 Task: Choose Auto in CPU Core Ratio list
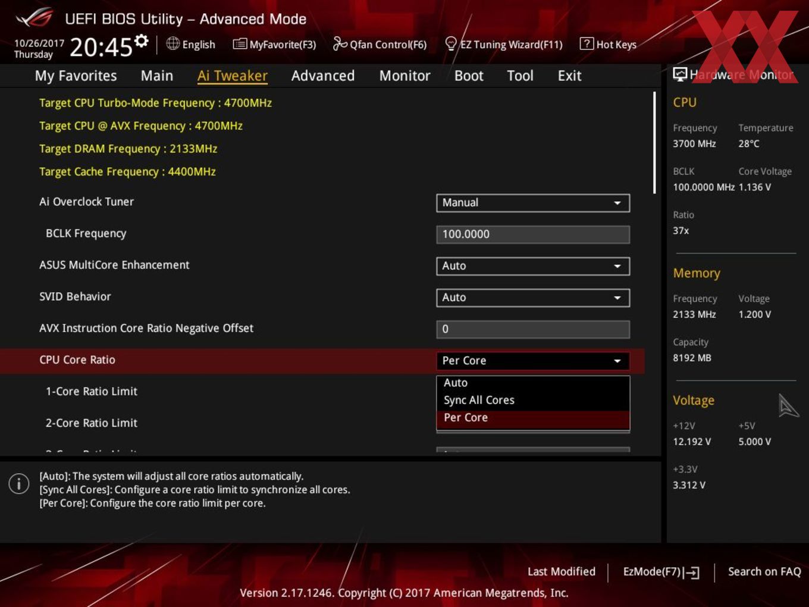533,383
